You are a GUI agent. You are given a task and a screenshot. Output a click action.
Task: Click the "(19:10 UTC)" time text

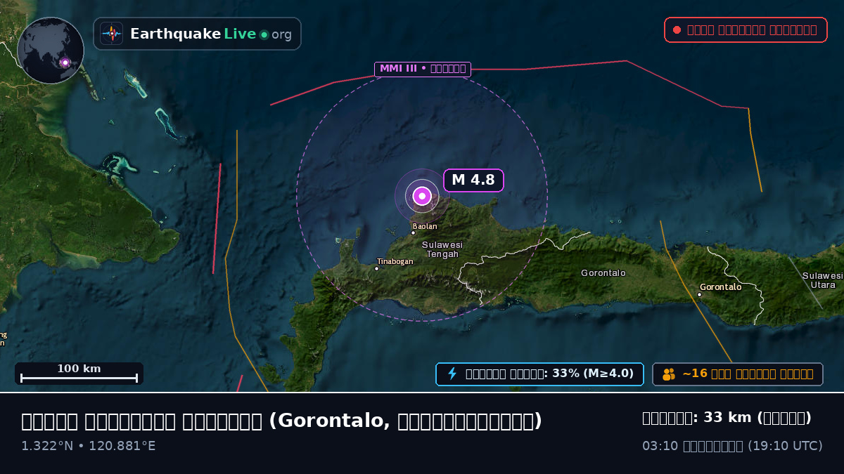[x=785, y=446]
